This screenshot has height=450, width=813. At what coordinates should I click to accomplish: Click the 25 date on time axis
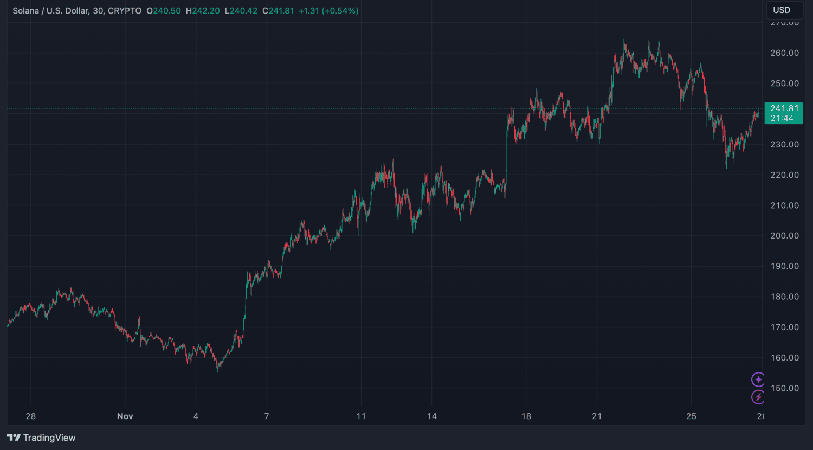(691, 416)
